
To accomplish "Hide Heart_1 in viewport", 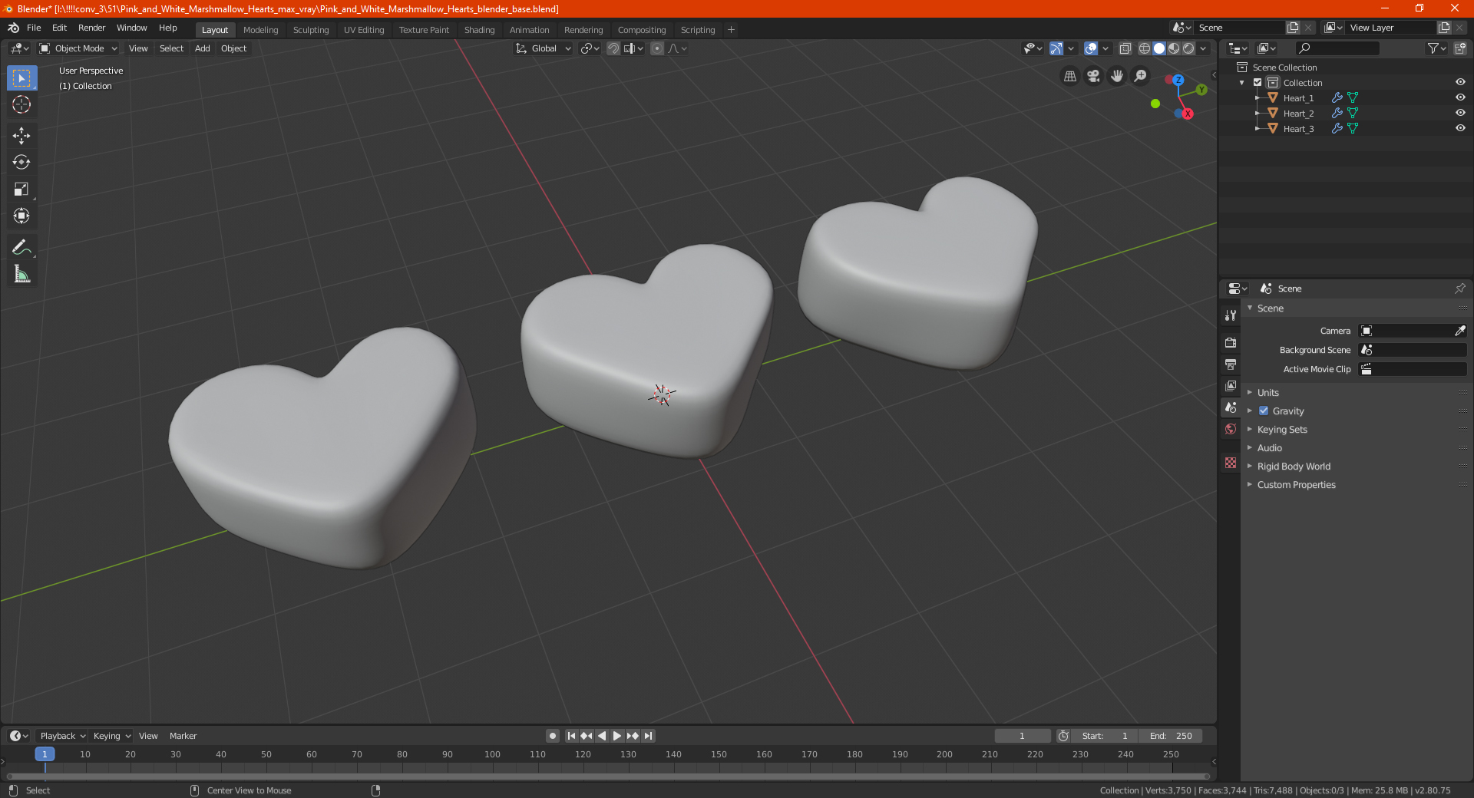I will point(1460,98).
